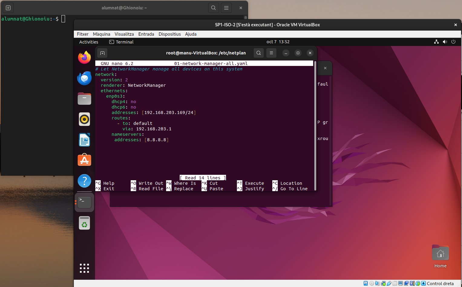This screenshot has height=287, width=462.
Task: Click new tab button in guest terminal
Action: tap(103, 53)
